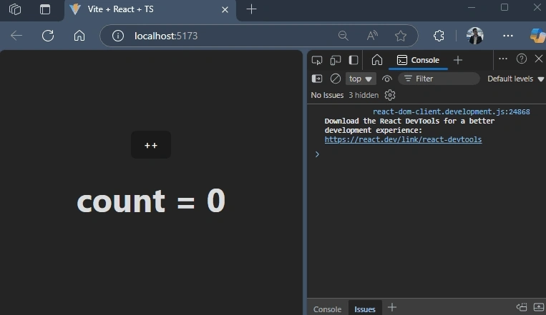Toggle device emulation mode
Image resolution: width=546 pixels, height=315 pixels.
click(x=336, y=60)
